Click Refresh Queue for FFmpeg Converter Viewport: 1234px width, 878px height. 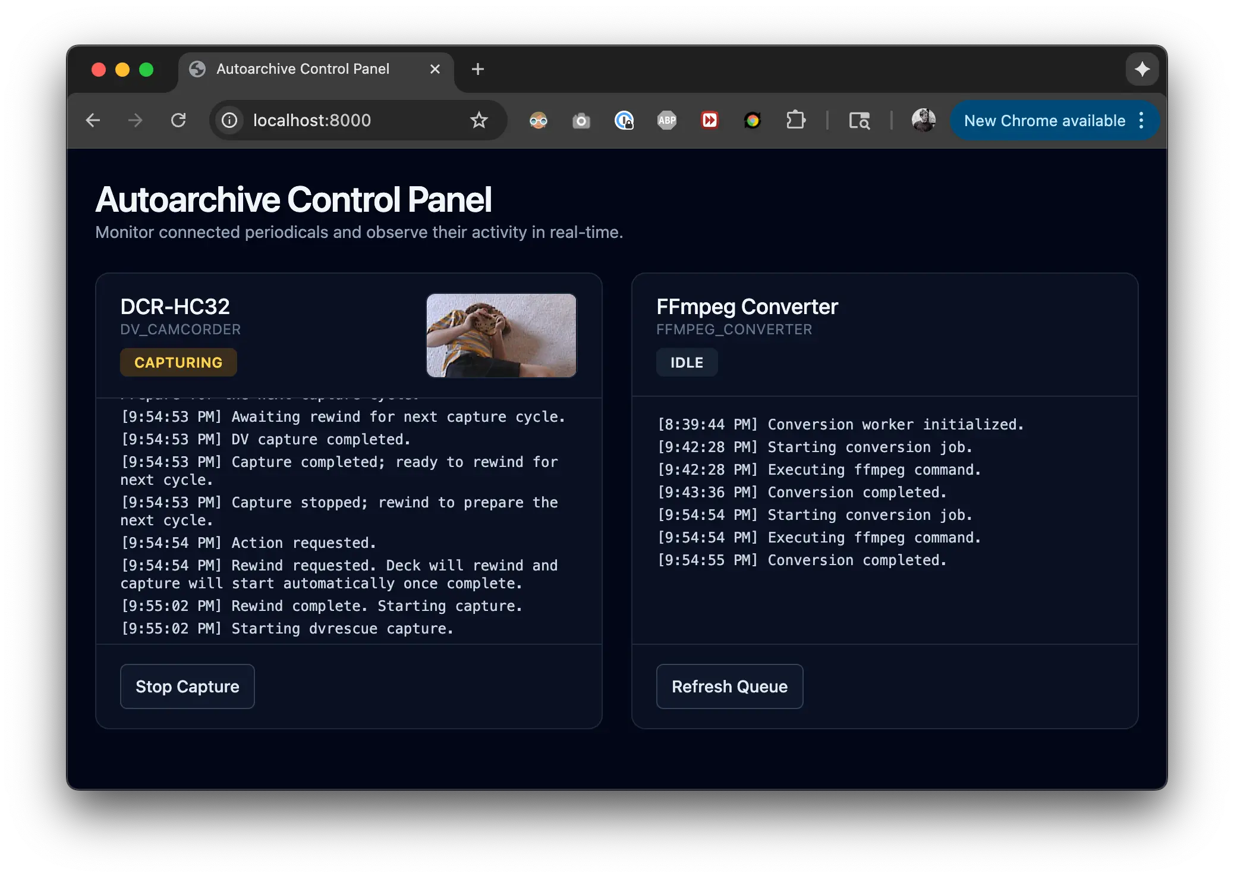729,686
